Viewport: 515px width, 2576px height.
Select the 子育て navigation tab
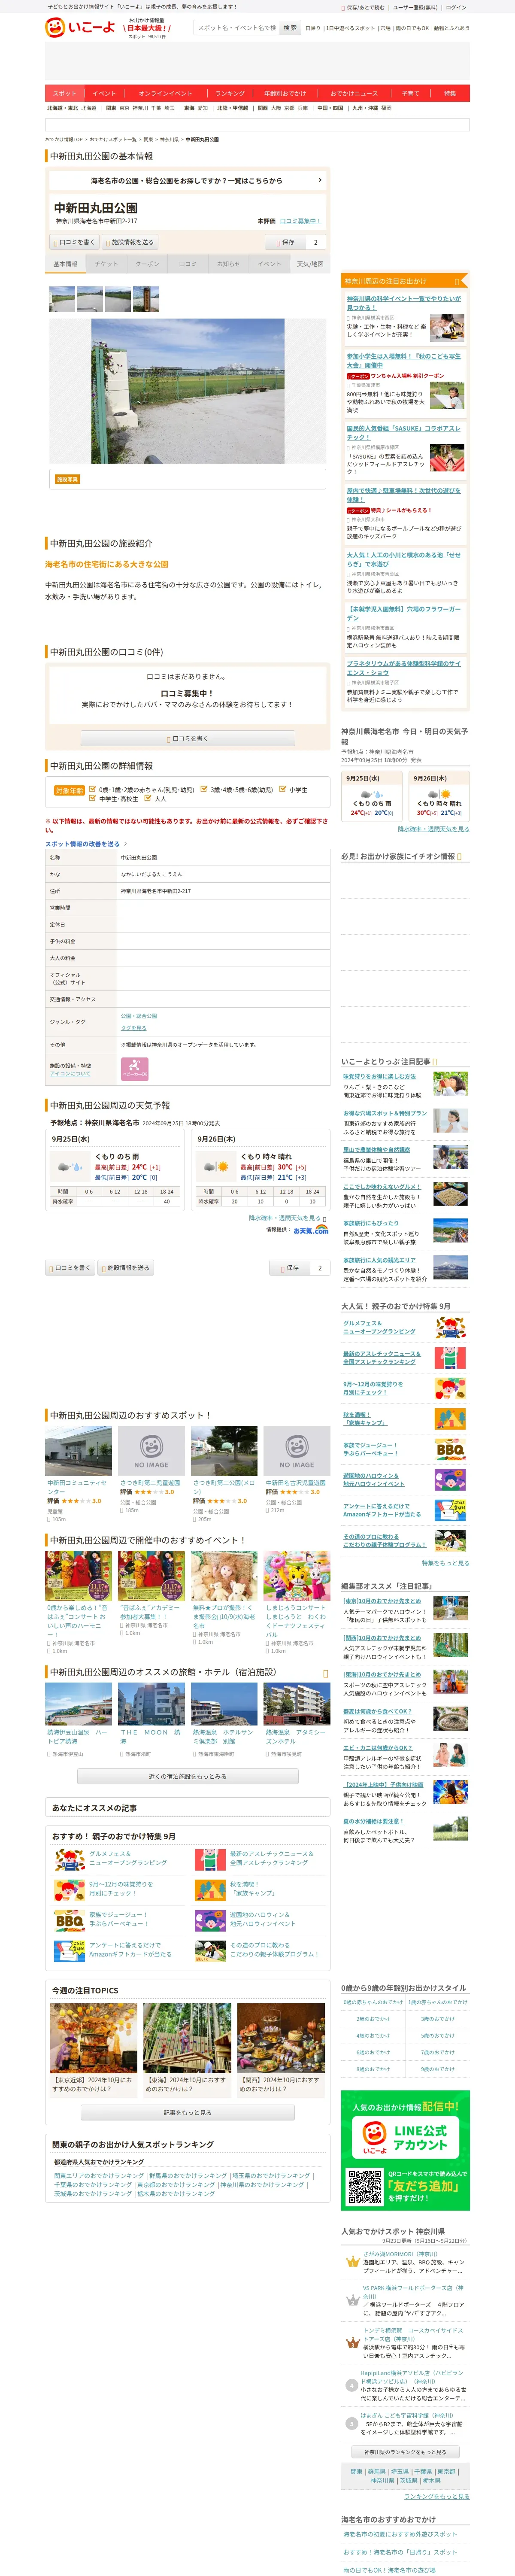click(410, 93)
